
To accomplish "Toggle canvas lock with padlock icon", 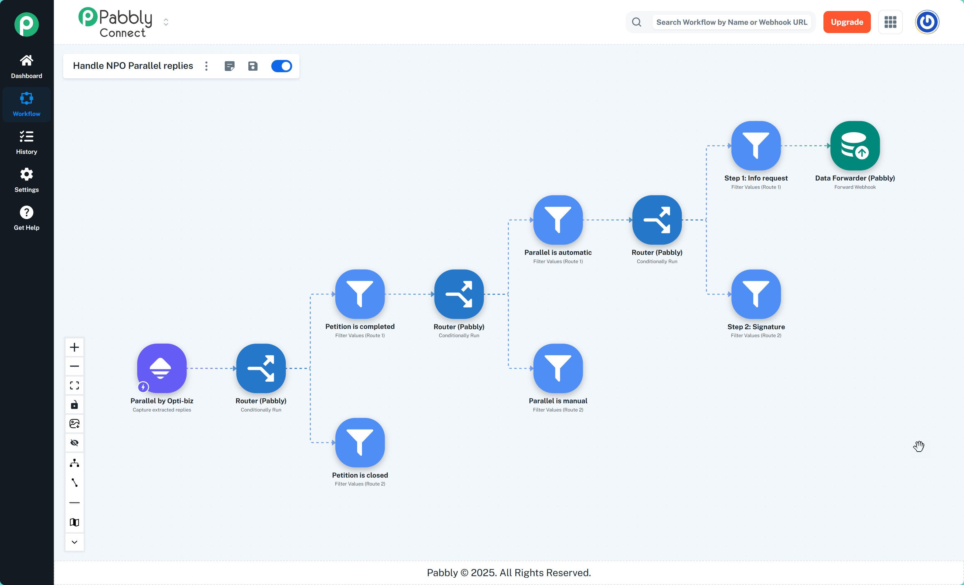I will [x=74, y=404].
